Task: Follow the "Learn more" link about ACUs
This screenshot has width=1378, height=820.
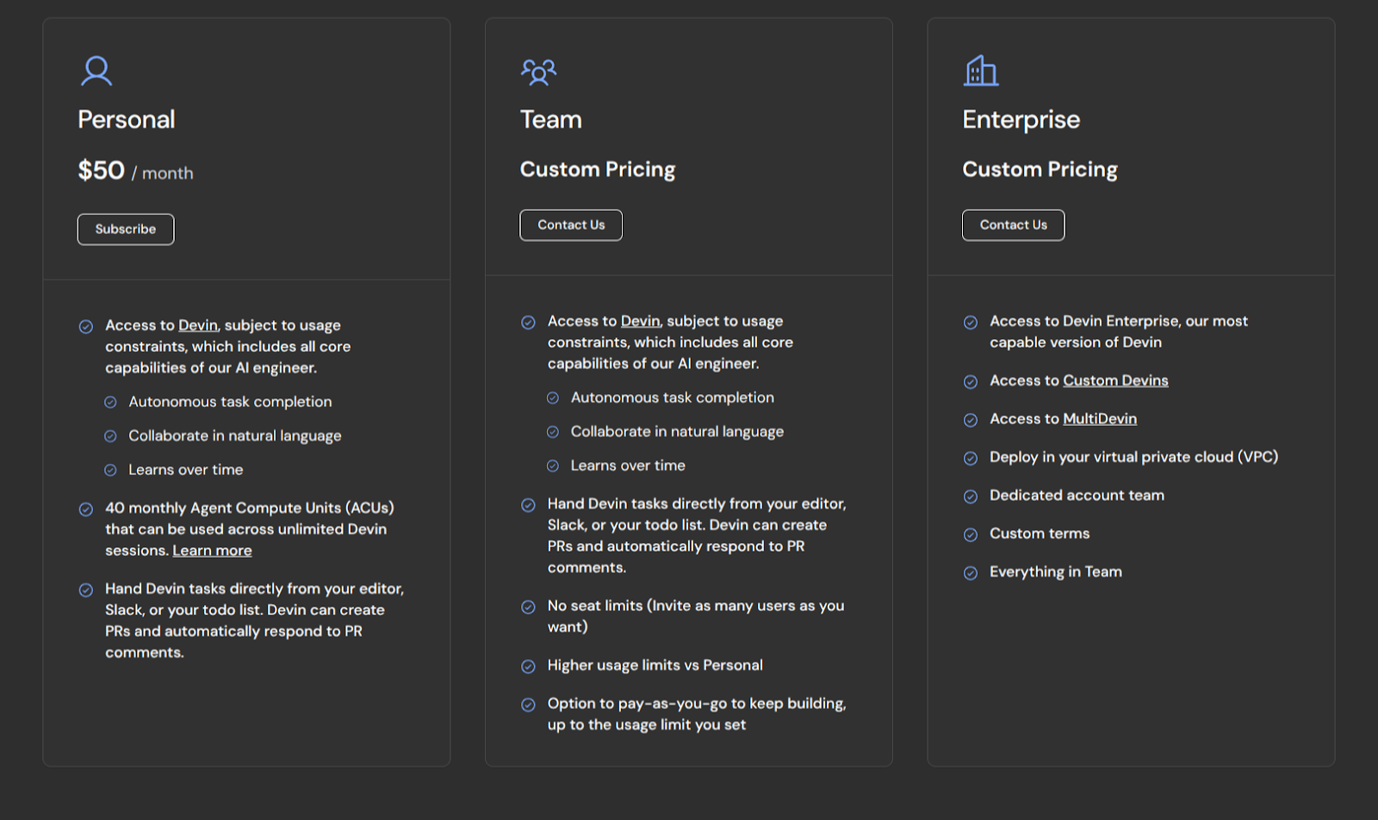Action: coord(212,551)
